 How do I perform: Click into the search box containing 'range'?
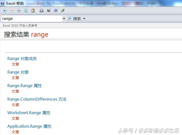(32, 19)
